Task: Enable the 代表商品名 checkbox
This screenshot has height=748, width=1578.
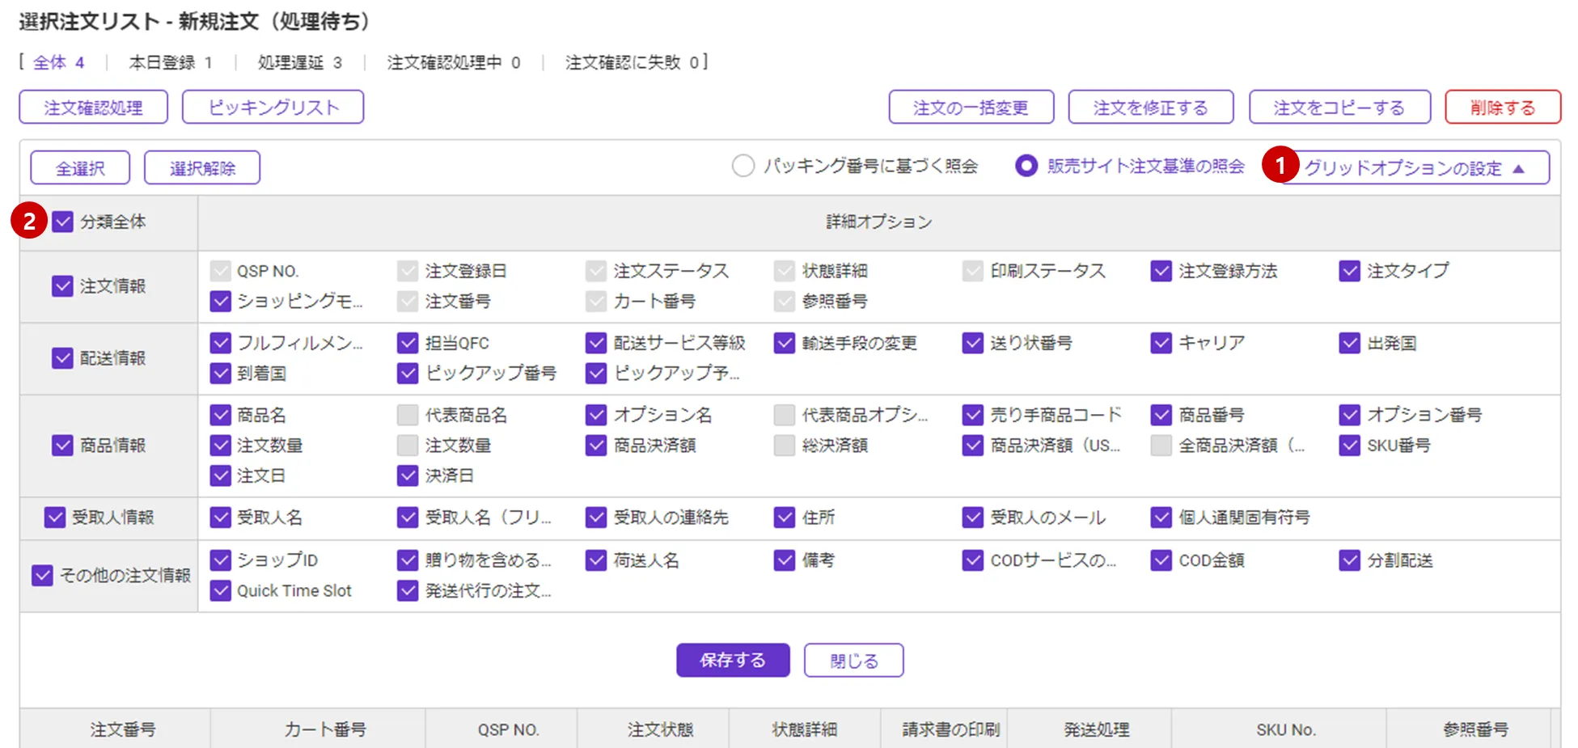Action: coord(408,416)
